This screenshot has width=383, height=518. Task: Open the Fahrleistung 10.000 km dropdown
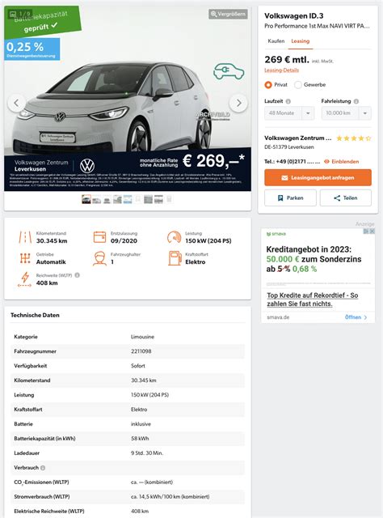347,113
